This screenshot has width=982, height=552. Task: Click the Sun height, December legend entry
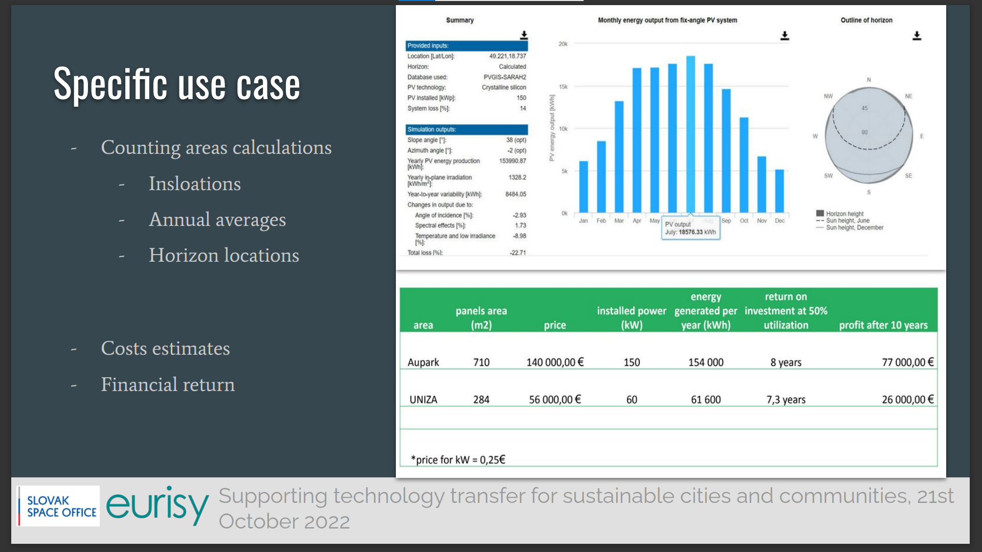(854, 228)
